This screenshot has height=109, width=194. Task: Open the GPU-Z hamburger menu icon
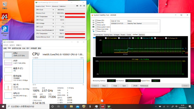point(84,6)
